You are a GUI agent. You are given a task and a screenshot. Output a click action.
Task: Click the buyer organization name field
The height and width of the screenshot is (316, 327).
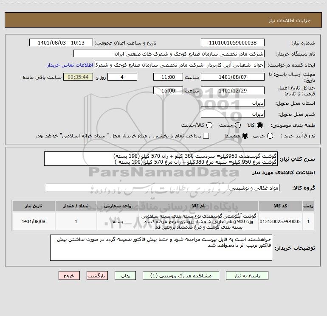[169, 53]
